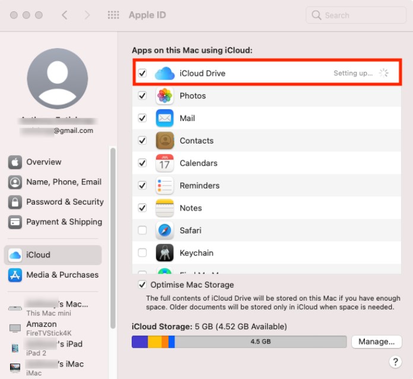
Task: Click the Apple ID window title
Action: coord(148,15)
